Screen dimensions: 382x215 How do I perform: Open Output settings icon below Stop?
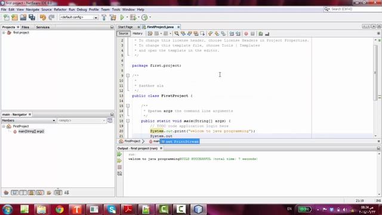119,174
